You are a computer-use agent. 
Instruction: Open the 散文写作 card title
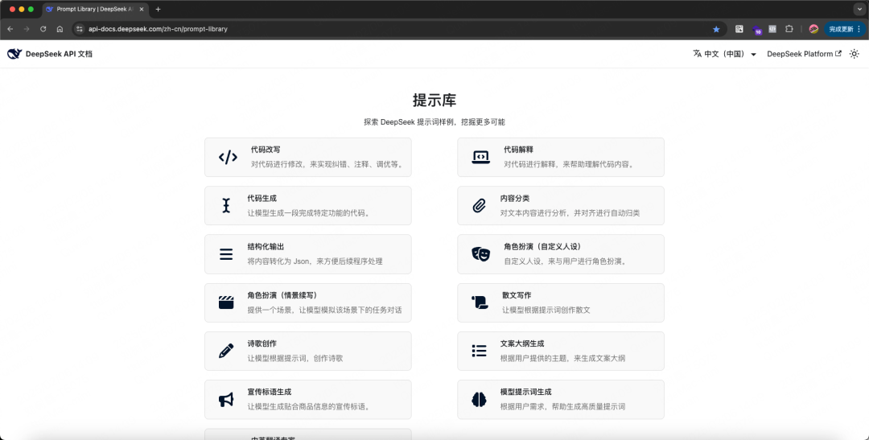(516, 295)
